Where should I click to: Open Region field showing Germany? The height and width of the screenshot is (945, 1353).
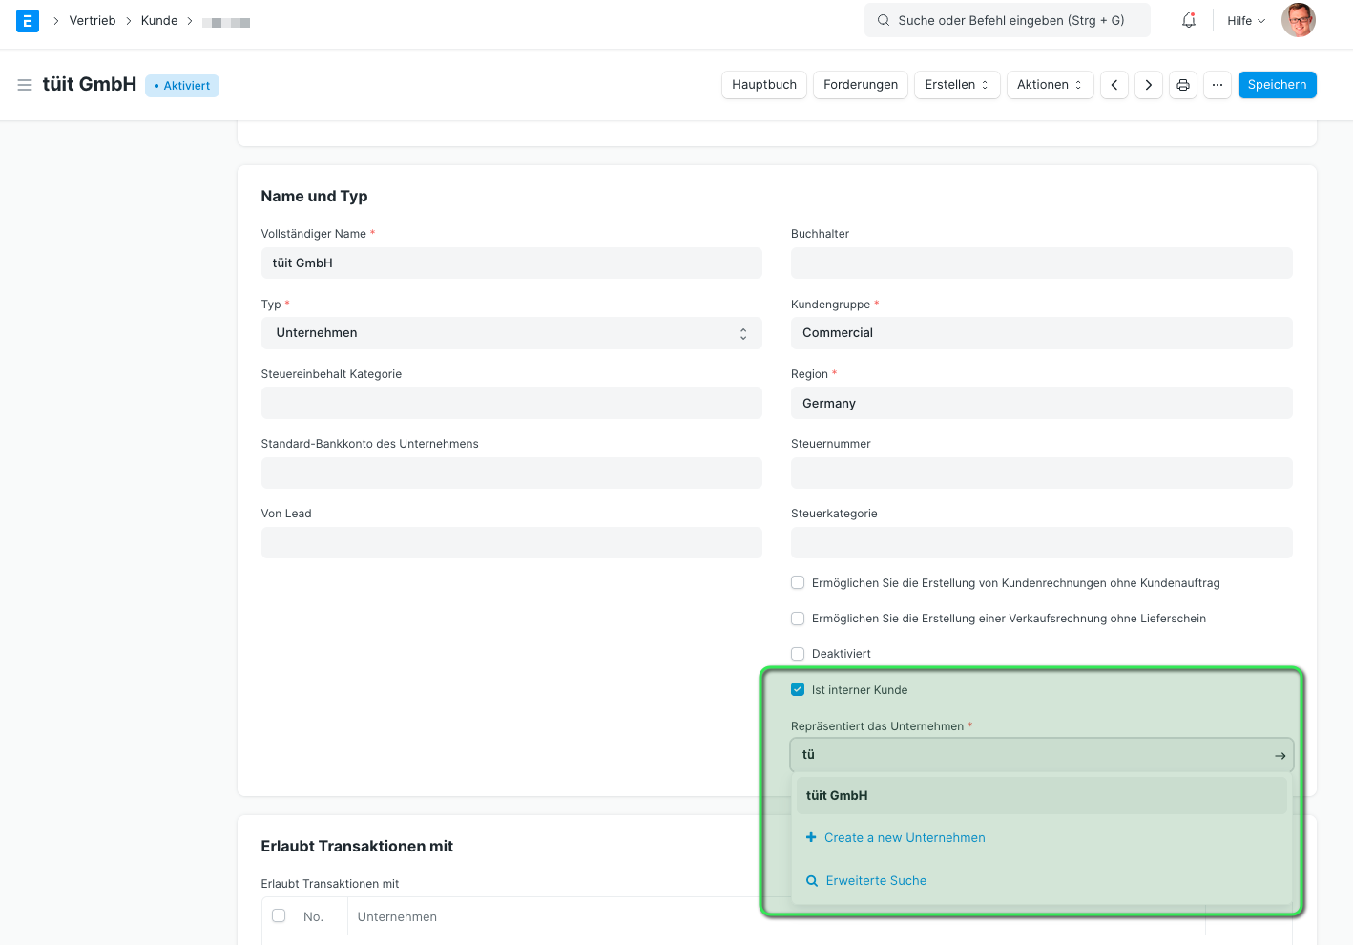coord(1042,403)
